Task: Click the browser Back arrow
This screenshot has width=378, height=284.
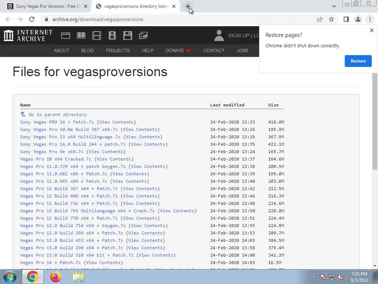Action: 8,19
